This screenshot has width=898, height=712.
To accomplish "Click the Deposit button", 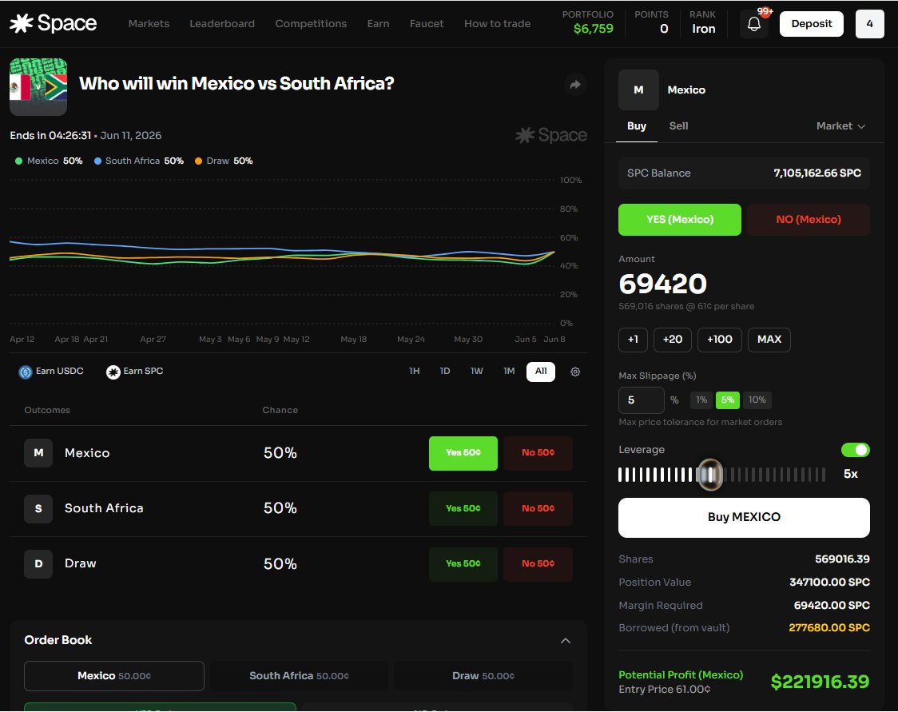I will 812,24.
